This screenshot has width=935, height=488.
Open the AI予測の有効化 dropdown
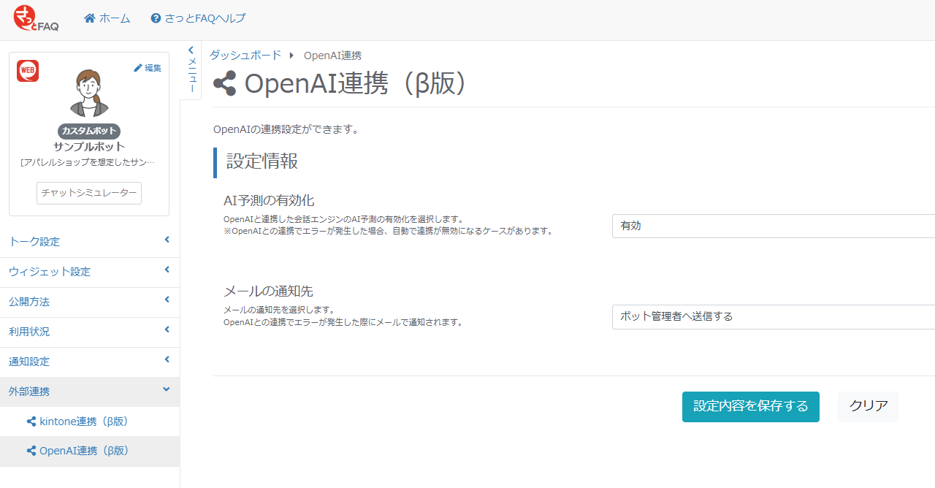[x=773, y=226]
